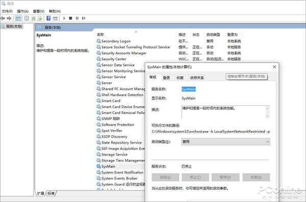Toggle the console tree show/hide icon
The image size is (306, 202).
[x=18, y=18]
